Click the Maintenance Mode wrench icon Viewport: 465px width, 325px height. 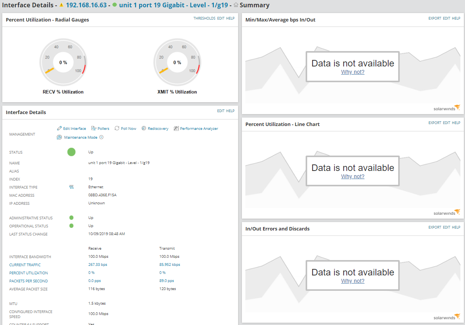coord(59,137)
